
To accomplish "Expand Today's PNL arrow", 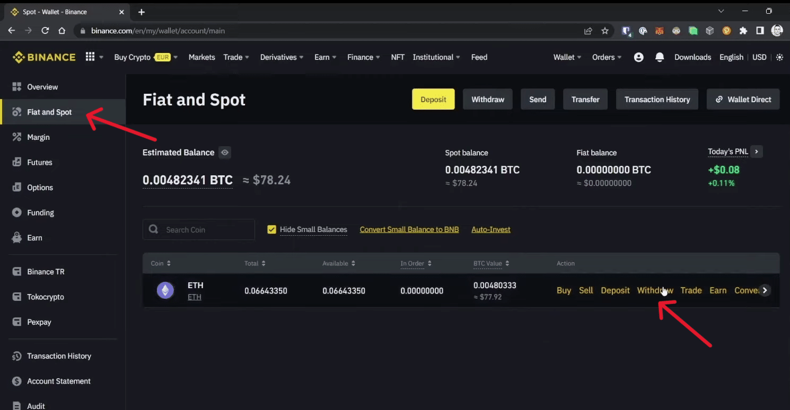I will point(757,151).
